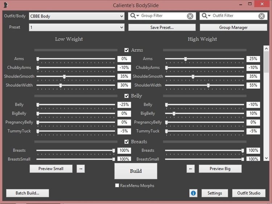272x204 pixels.
Task: Click the low weight ShoulderWidth slider thumb
Action: pos(61,85)
